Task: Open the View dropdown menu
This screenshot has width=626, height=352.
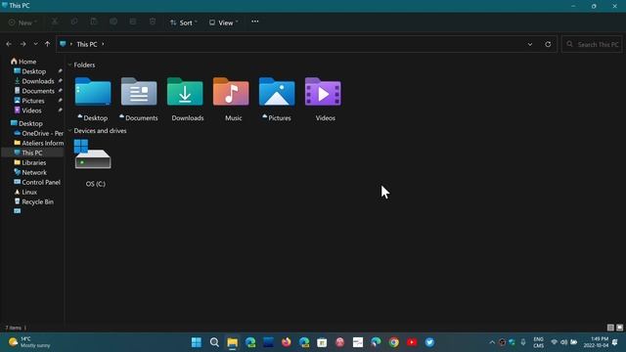Action: click(x=224, y=22)
